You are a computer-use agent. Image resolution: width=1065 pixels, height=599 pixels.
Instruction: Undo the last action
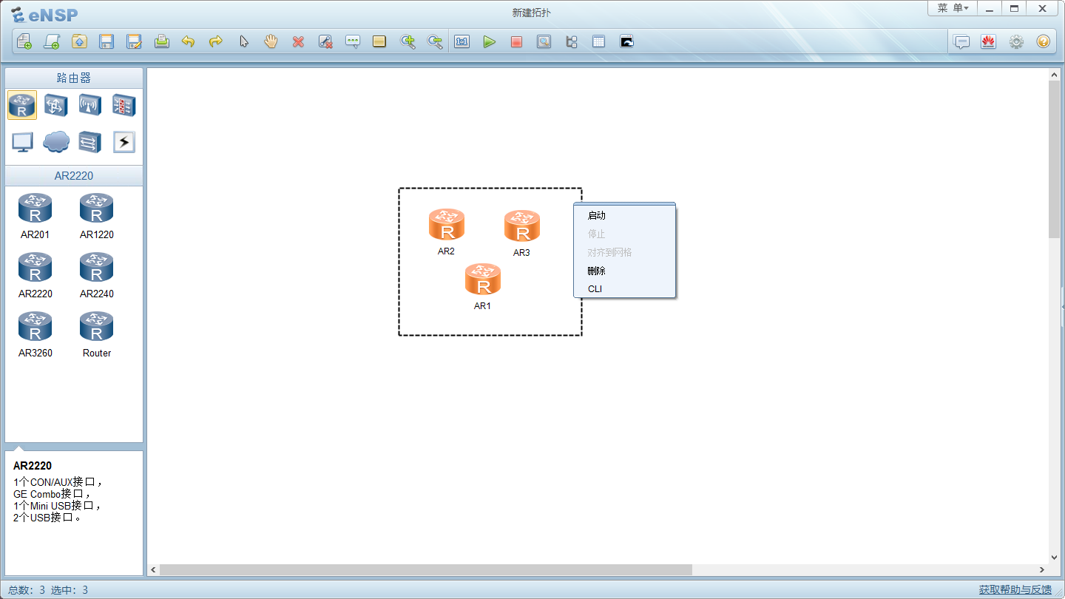(x=189, y=41)
